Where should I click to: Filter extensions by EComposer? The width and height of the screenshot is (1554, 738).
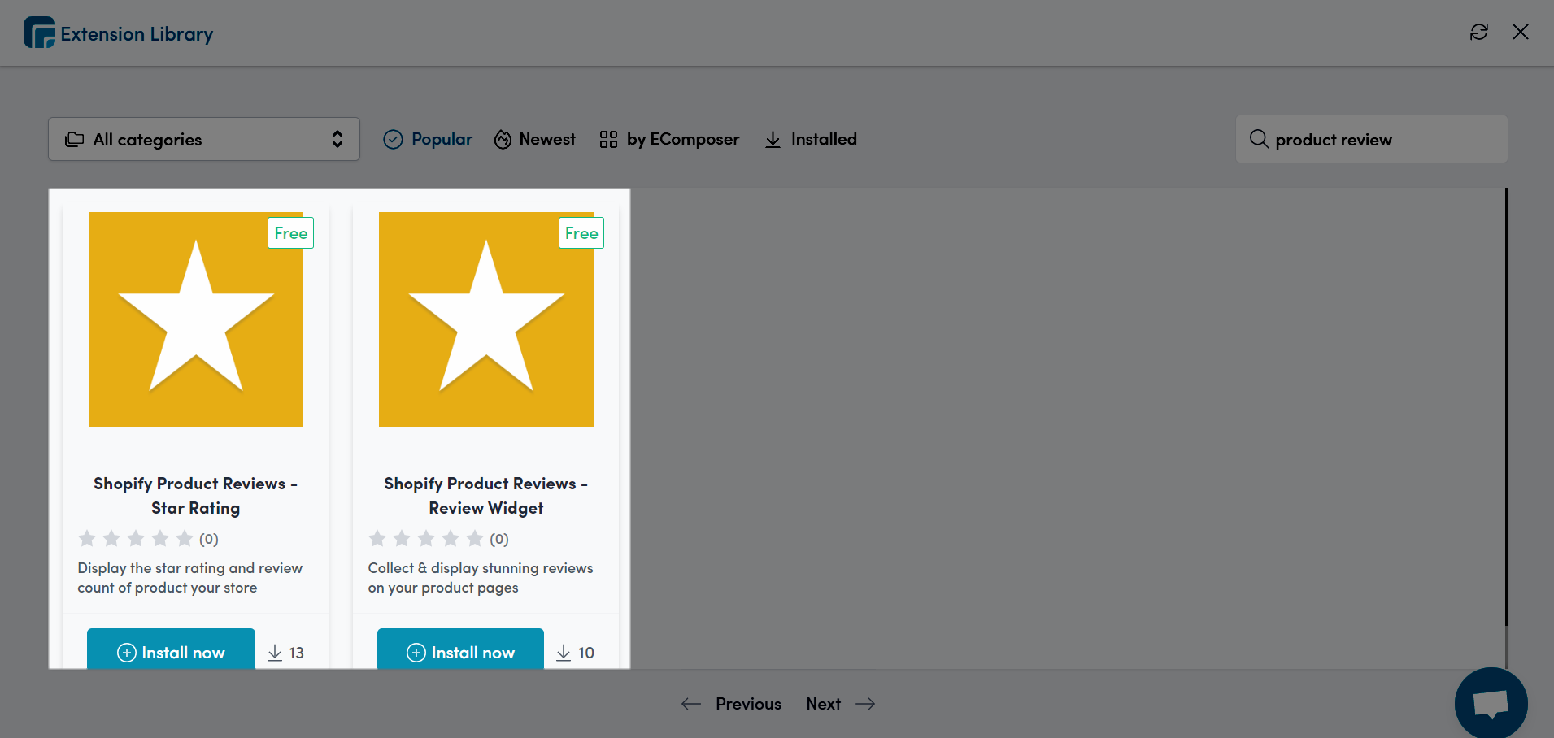669,139
